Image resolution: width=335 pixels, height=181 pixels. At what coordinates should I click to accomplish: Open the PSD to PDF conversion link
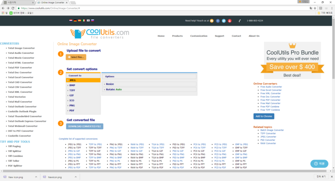click(178, 167)
